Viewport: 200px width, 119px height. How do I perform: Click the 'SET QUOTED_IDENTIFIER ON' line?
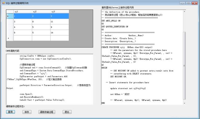click(x=115, y=27)
